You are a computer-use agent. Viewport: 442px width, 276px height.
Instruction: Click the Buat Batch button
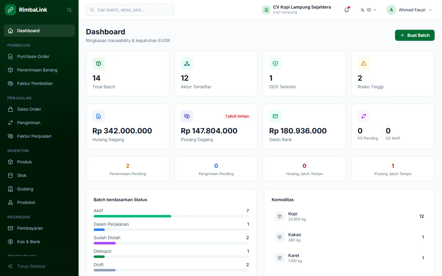[415, 35]
